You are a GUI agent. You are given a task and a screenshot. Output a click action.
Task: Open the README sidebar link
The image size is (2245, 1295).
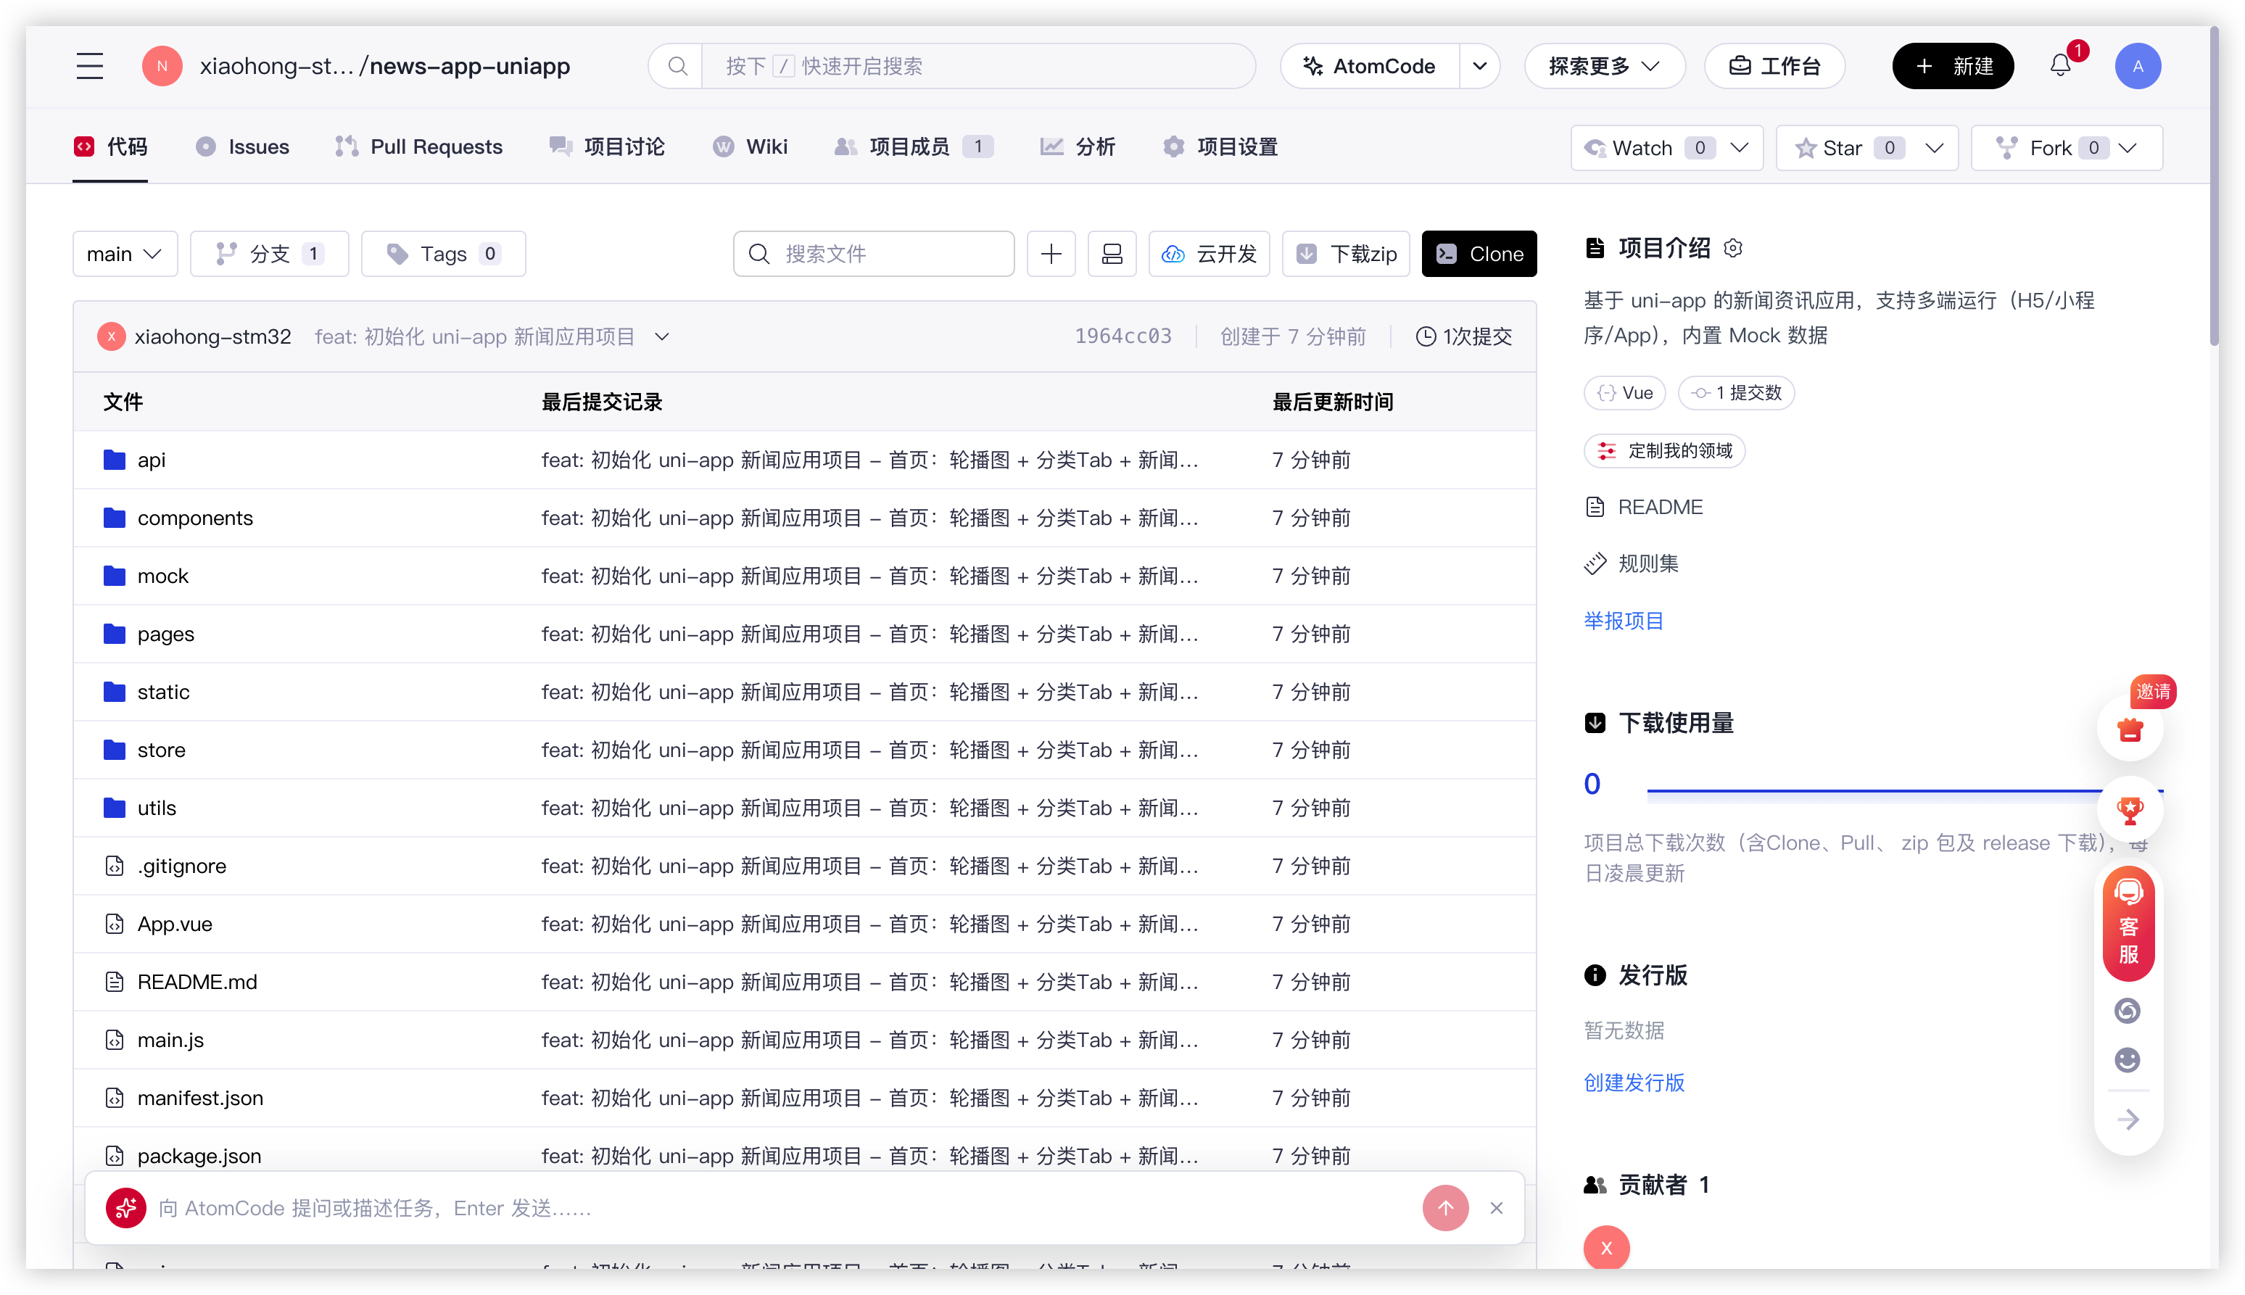1644,507
